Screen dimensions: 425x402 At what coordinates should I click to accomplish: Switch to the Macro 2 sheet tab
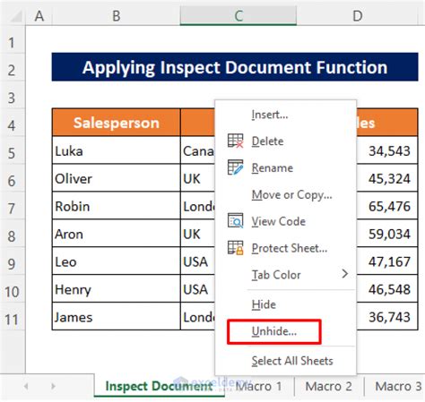click(329, 386)
